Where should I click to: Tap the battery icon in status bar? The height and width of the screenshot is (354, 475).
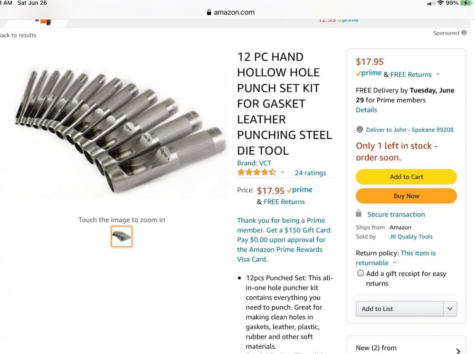click(x=466, y=3)
